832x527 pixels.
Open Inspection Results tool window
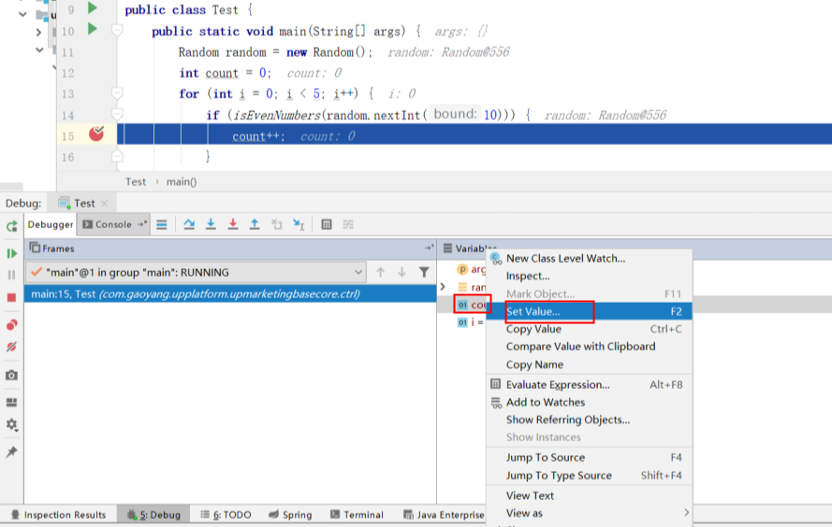coord(58,515)
